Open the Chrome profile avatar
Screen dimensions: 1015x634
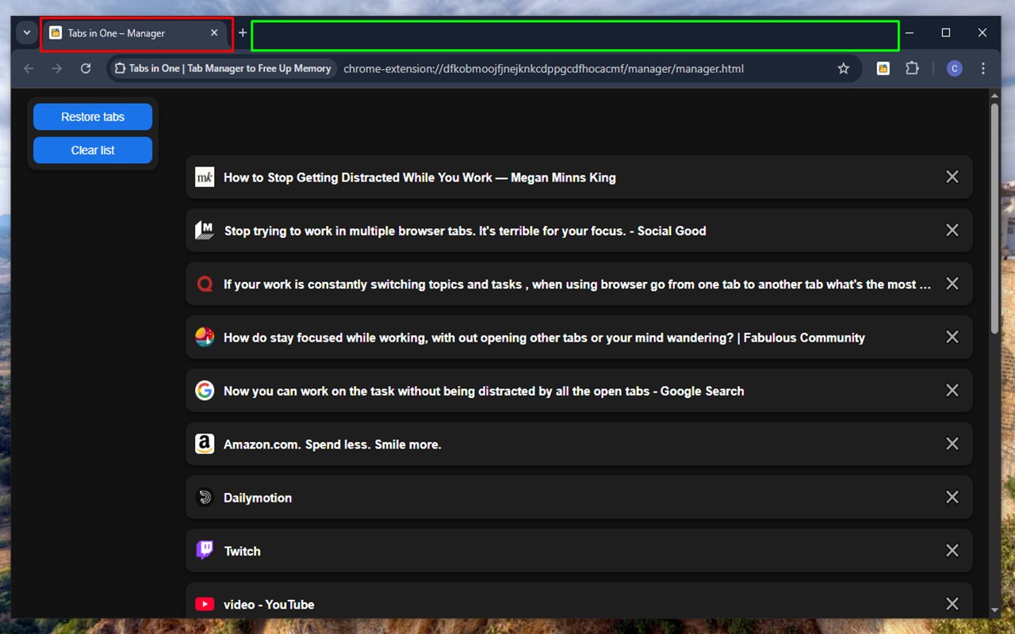pos(954,68)
